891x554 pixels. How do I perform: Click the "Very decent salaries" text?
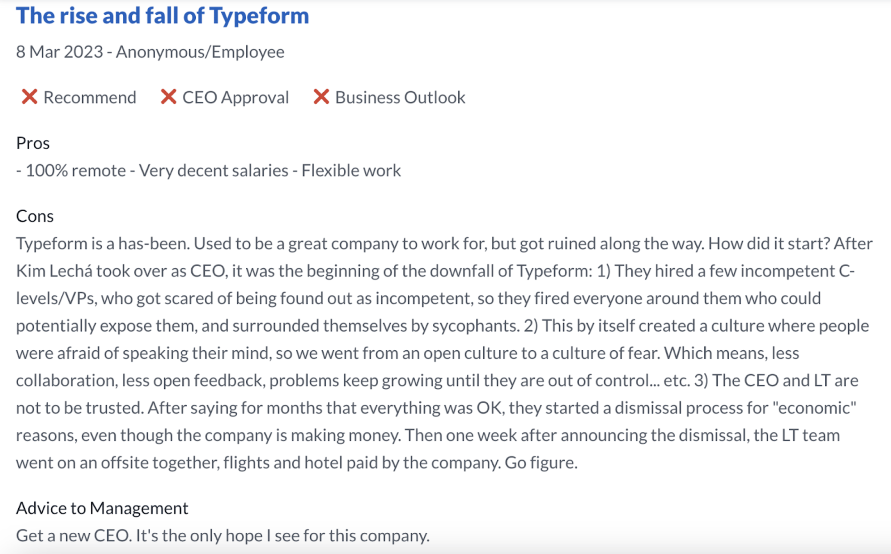pos(214,171)
